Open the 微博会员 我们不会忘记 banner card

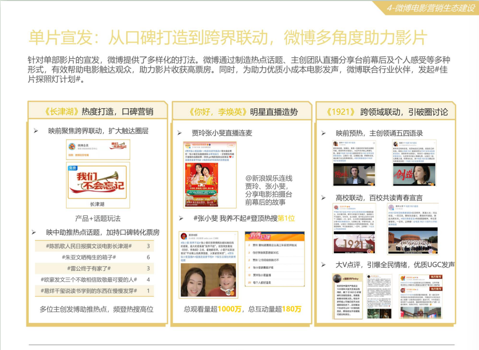98,150
